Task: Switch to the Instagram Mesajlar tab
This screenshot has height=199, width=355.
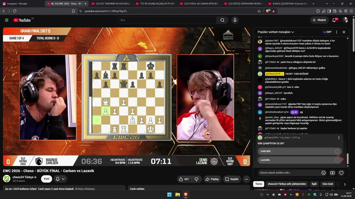Action: click(x=22, y=4)
